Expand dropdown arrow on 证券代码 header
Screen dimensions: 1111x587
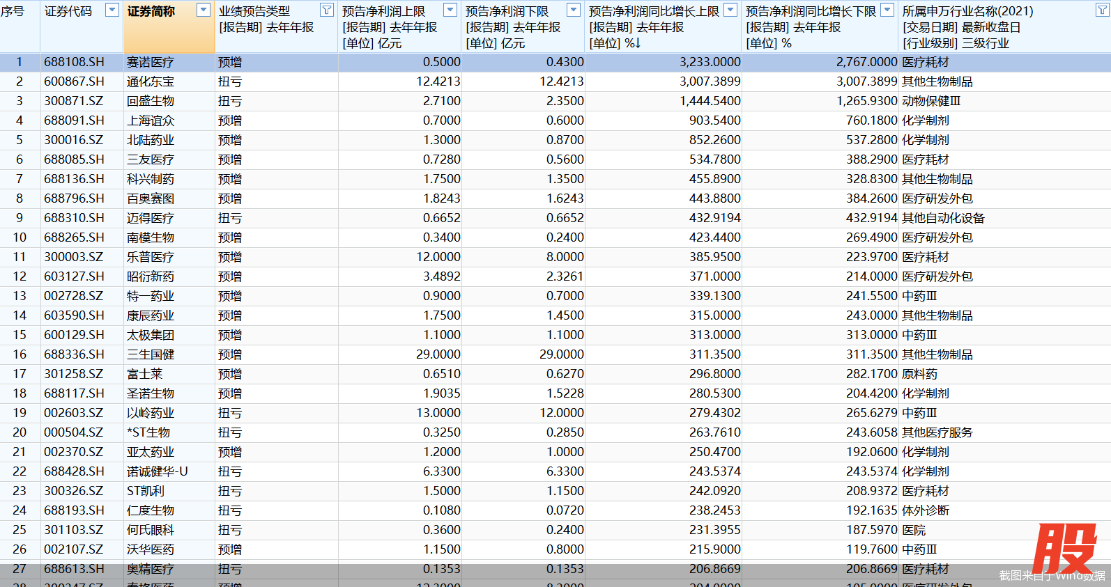pyautogui.click(x=112, y=10)
